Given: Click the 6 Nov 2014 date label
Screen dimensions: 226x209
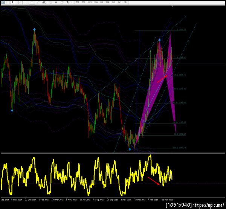Looking at the screenshot, I should pyautogui.click(x=17, y=200).
